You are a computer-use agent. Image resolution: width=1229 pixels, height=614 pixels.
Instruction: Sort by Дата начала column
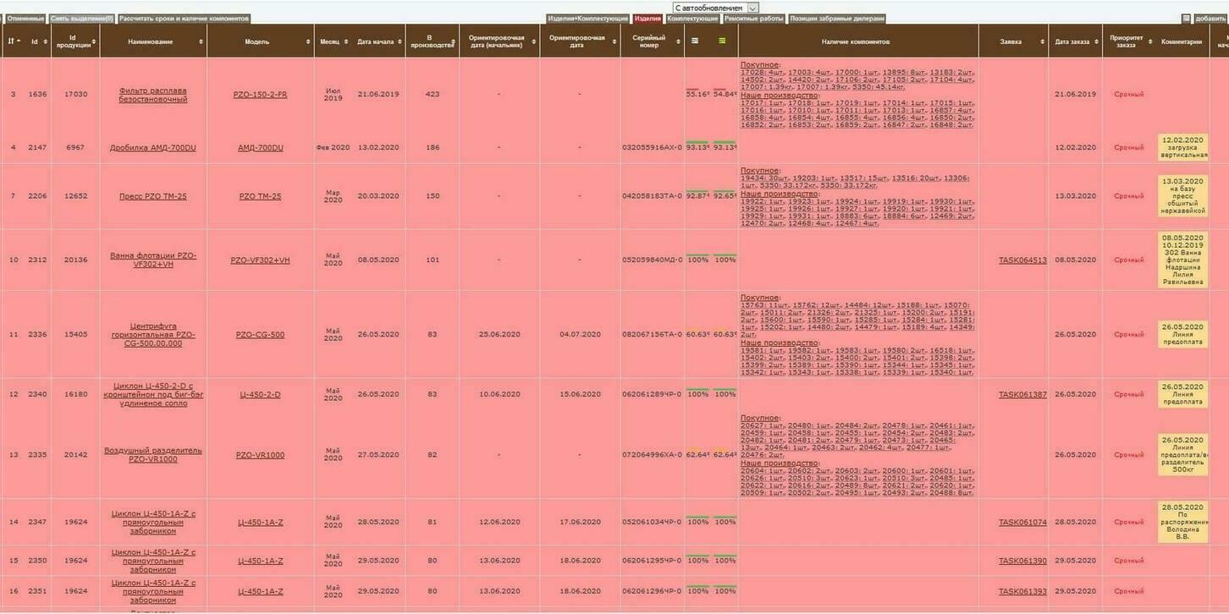point(400,41)
